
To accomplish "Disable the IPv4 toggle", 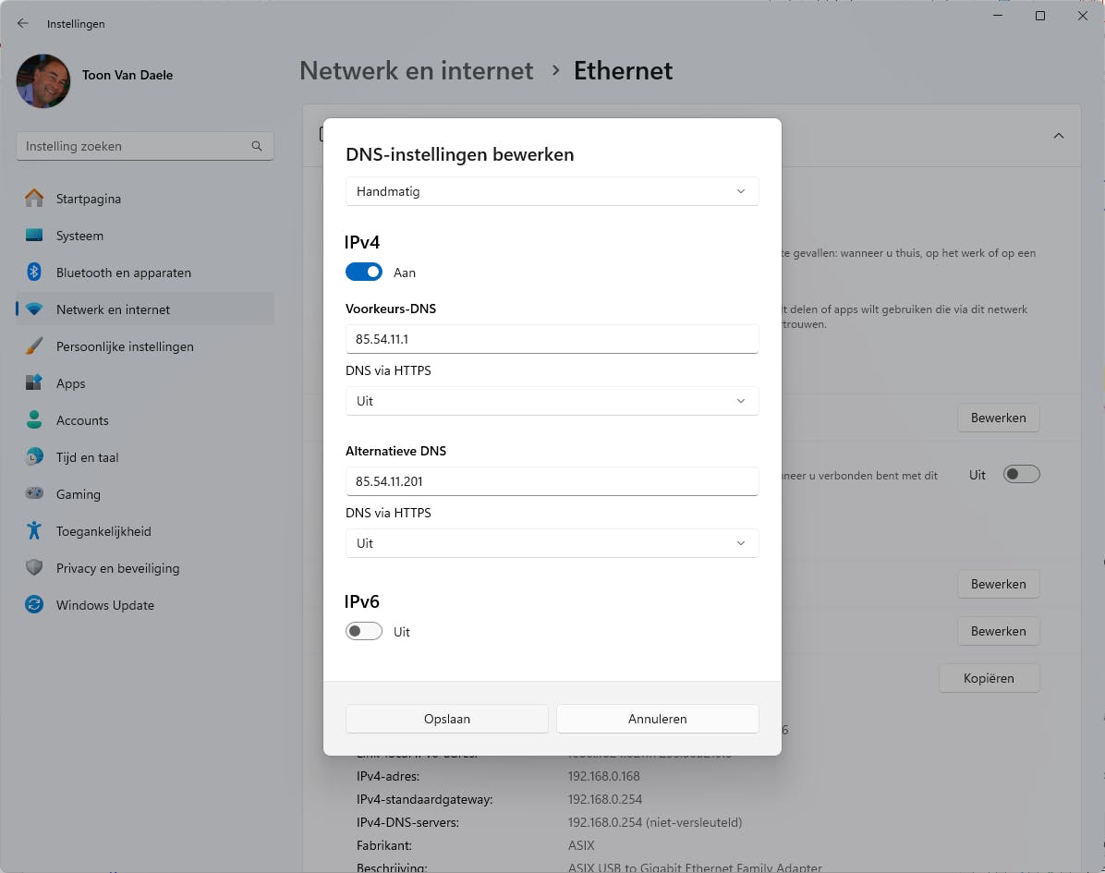I will coord(363,272).
